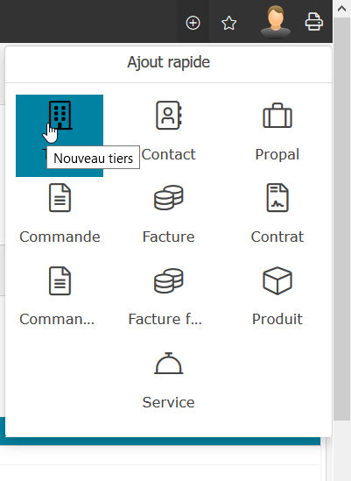This screenshot has height=481, width=351.
Task: Choose the Produit menu label
Action: coord(277,319)
